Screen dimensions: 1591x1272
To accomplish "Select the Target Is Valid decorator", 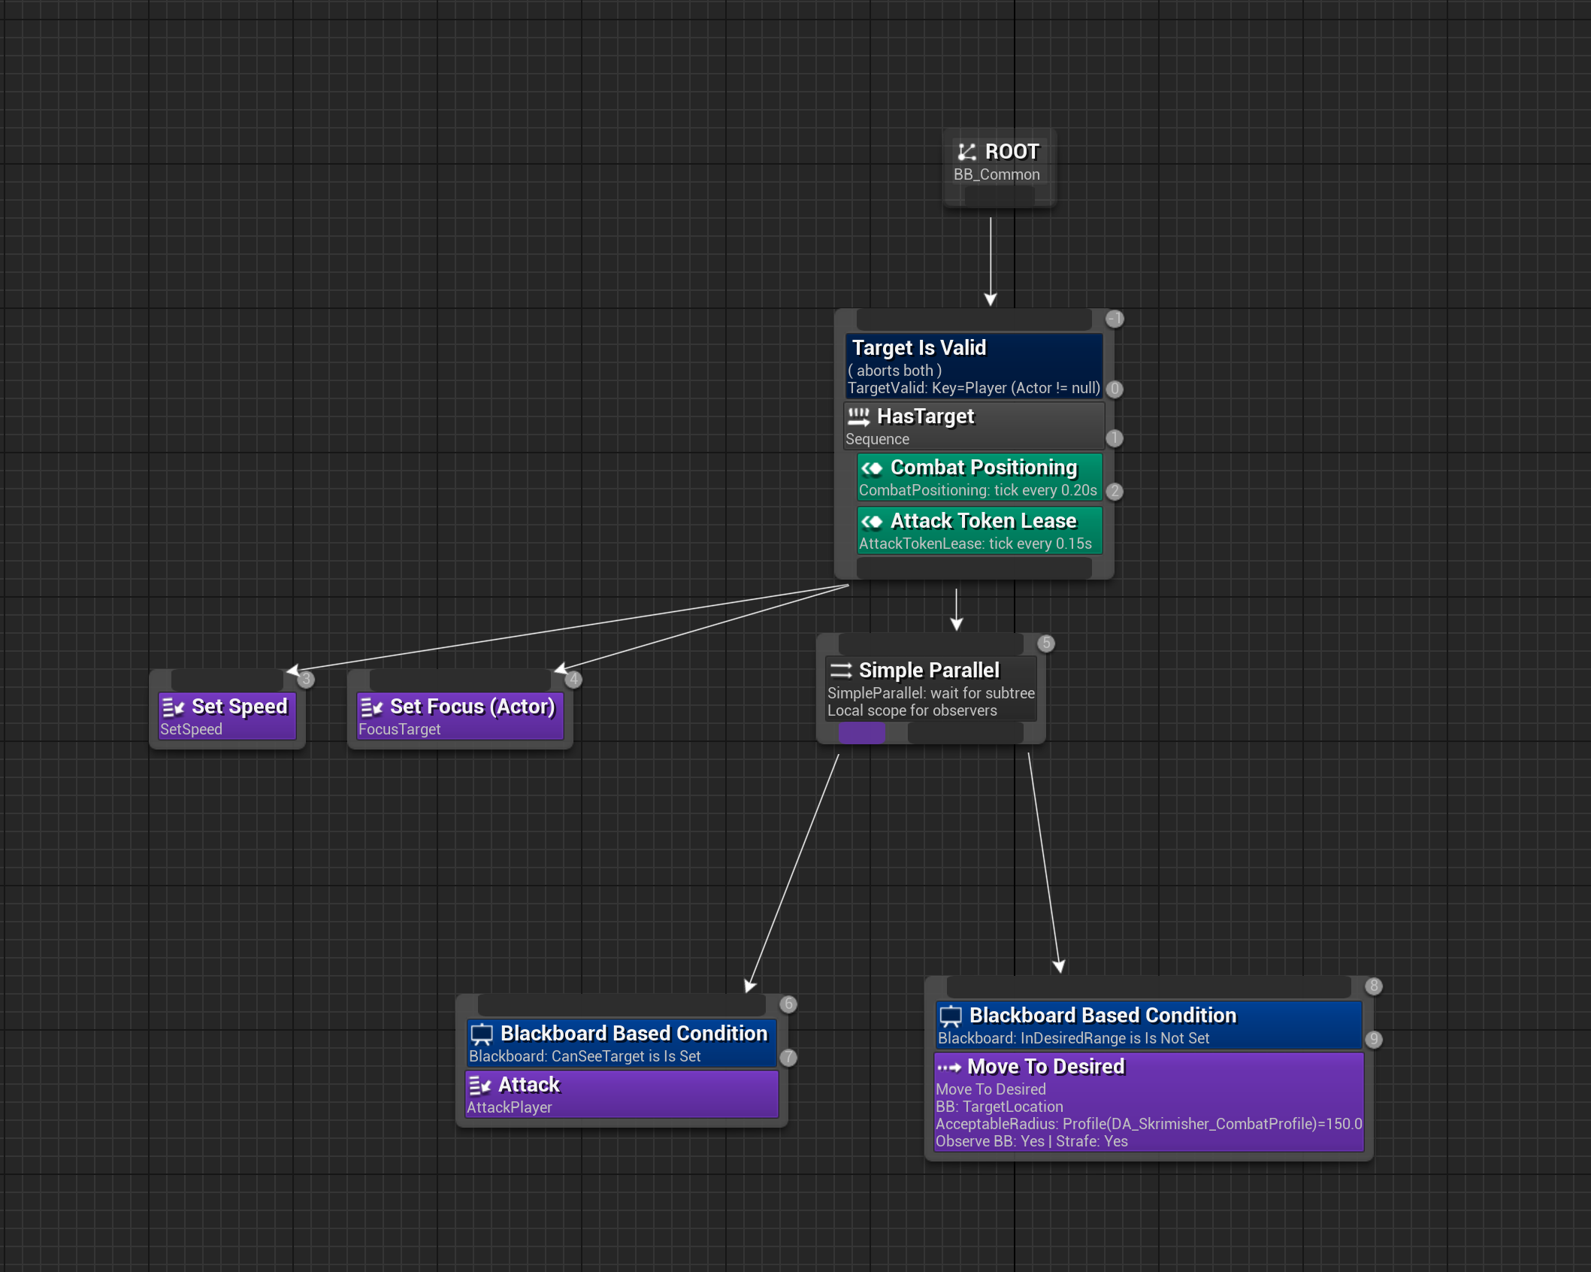I will pyautogui.click(x=973, y=366).
